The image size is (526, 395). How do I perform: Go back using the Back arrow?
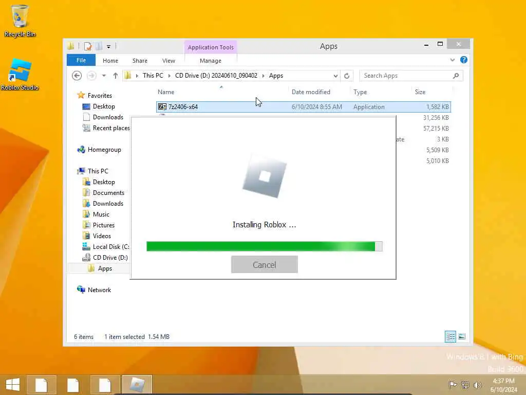[x=77, y=76]
